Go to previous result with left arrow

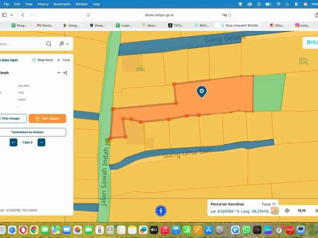[13, 142]
